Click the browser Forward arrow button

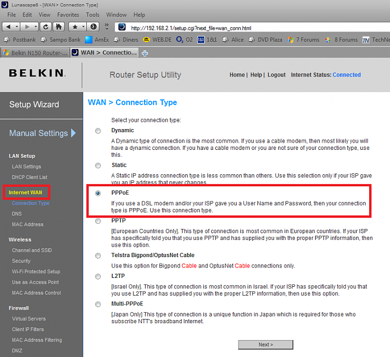click(x=27, y=27)
